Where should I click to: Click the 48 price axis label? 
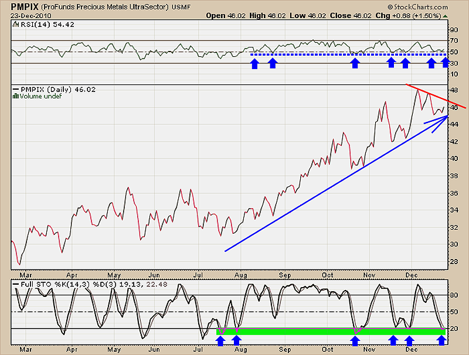[454, 90]
